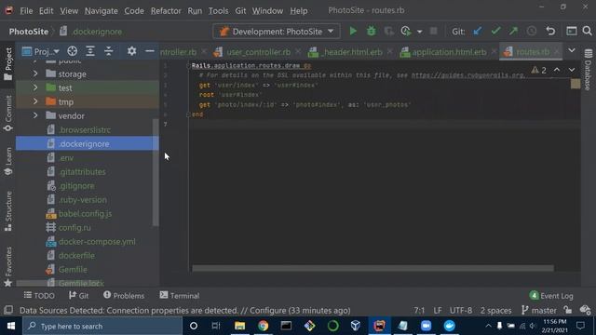Expand all icon in Project panel
The height and width of the screenshot is (335, 596).
click(90, 51)
